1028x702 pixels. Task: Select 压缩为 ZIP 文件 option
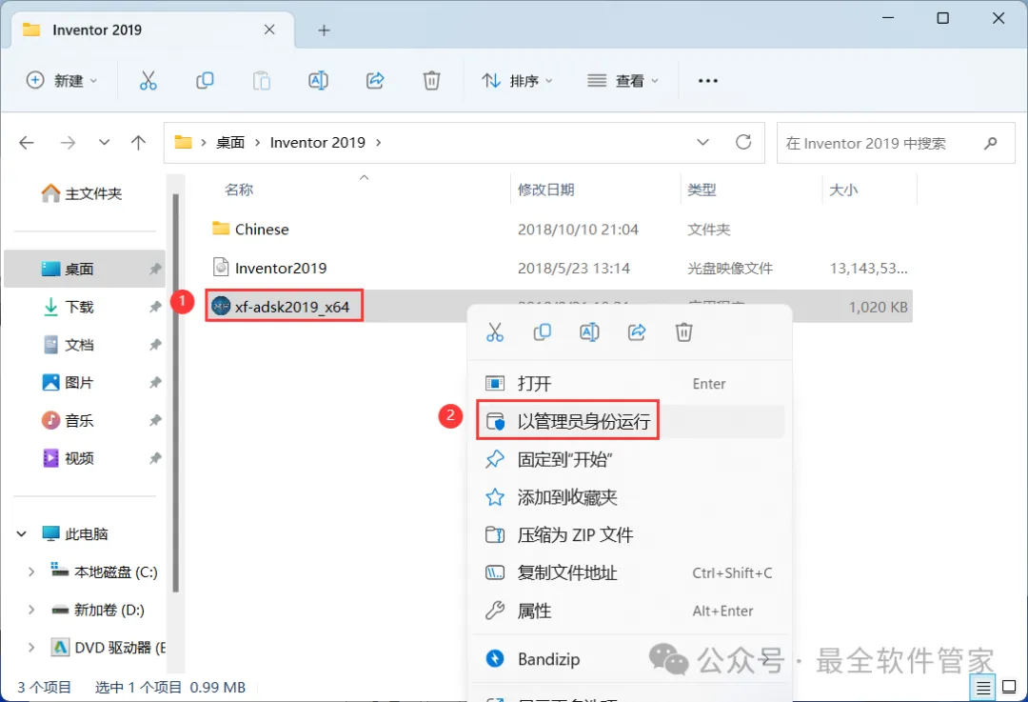[x=629, y=534]
